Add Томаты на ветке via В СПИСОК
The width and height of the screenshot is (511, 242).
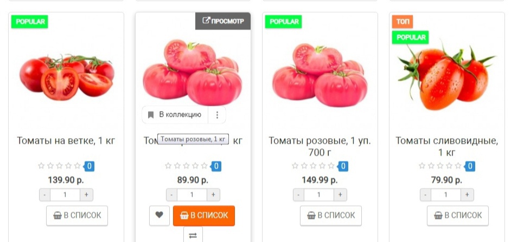coord(77,215)
